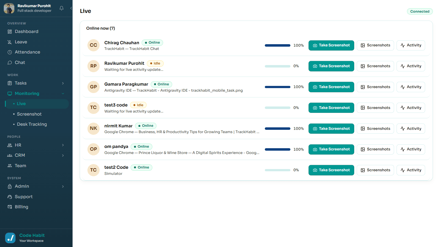This screenshot has height=247, width=440.
Task: Click the OP avatar for om pandya
Action: click(x=94, y=149)
